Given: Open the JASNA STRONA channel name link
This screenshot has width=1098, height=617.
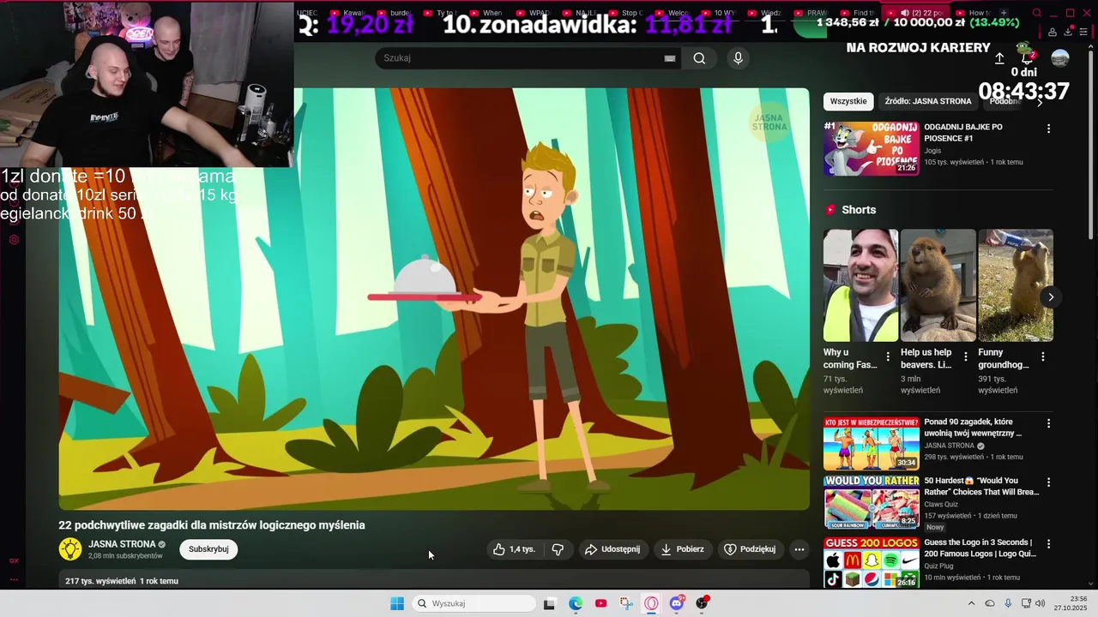Looking at the screenshot, I should (x=122, y=544).
